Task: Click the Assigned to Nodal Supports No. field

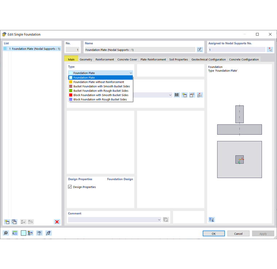Action: (237, 50)
